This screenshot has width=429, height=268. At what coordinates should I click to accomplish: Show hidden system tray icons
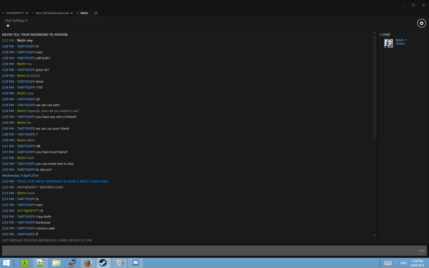click(396, 263)
